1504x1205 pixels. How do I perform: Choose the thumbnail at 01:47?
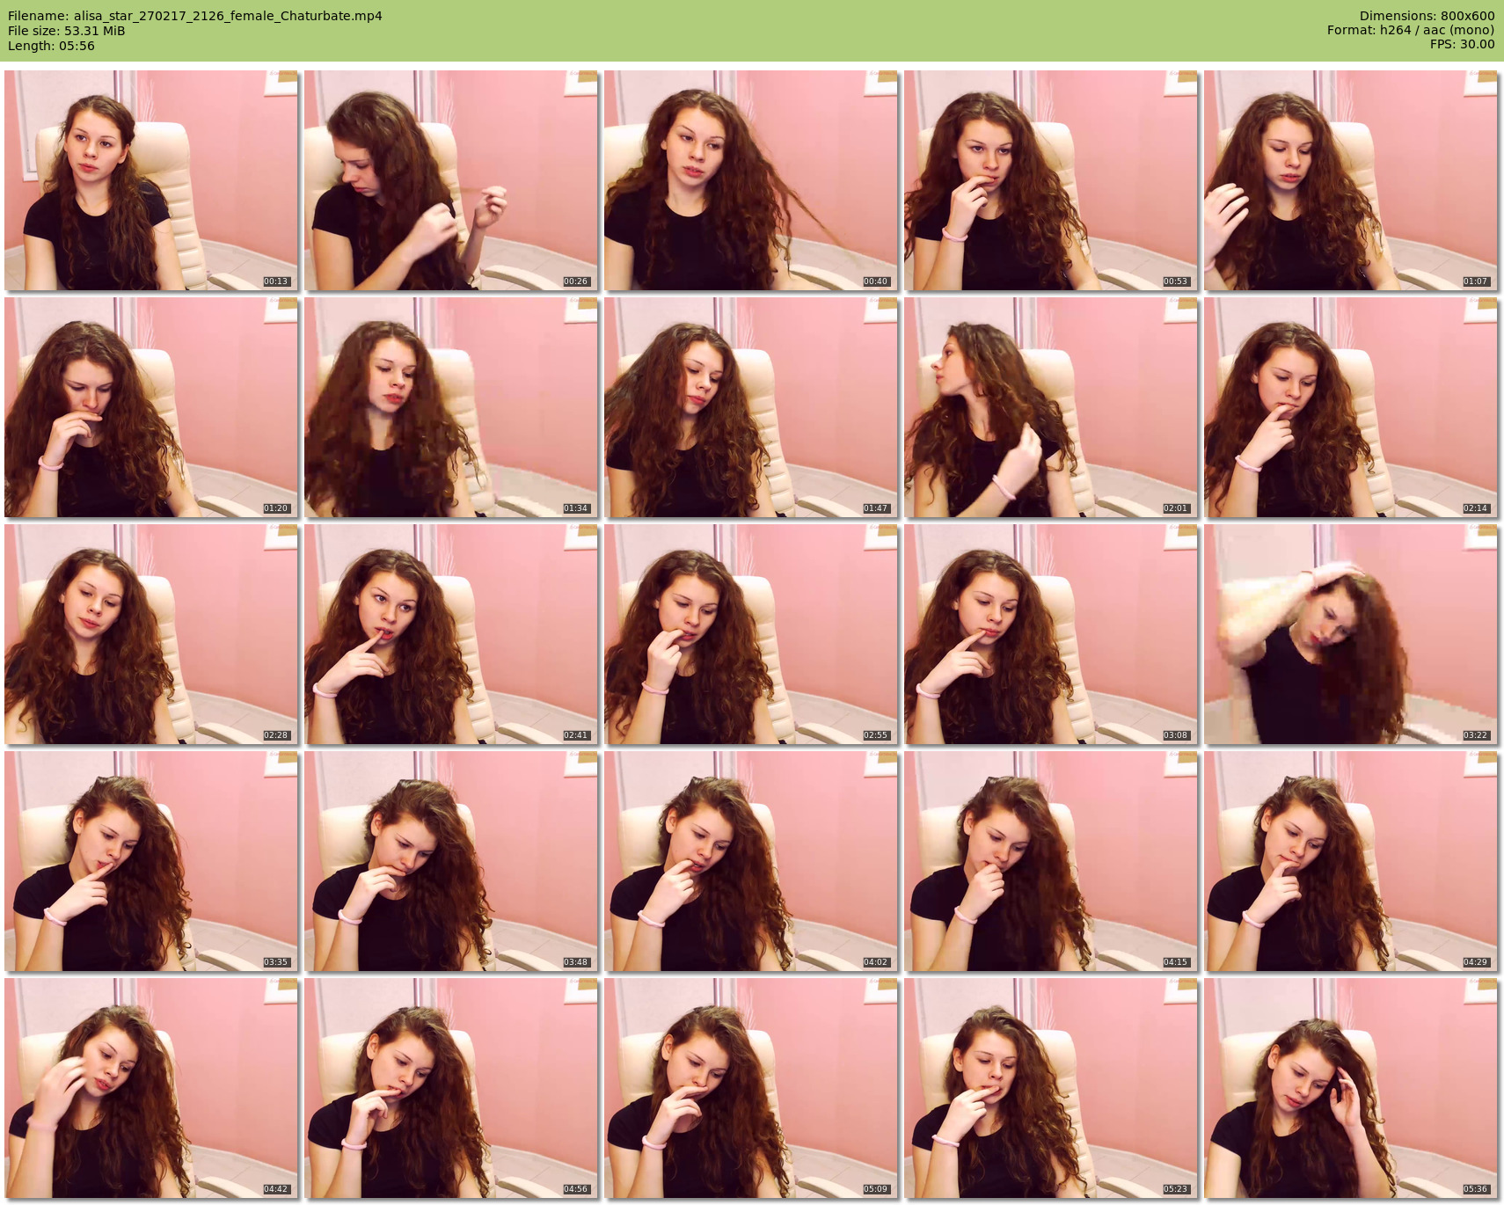(x=751, y=407)
